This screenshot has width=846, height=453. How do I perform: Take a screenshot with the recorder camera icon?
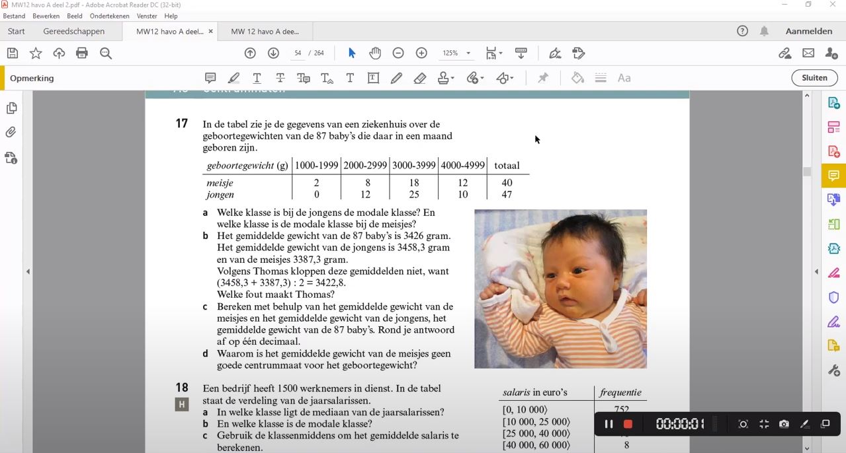(784, 424)
